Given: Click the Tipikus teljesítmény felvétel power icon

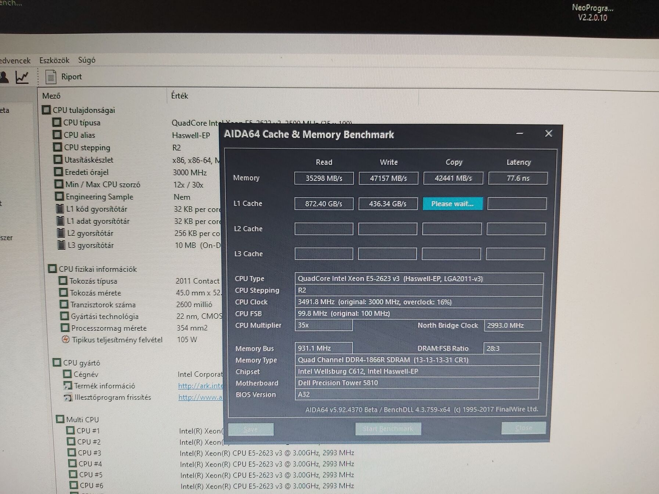Looking at the screenshot, I should (65, 339).
